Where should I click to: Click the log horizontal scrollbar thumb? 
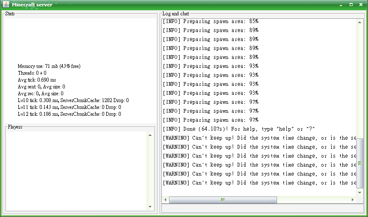tap(223, 199)
